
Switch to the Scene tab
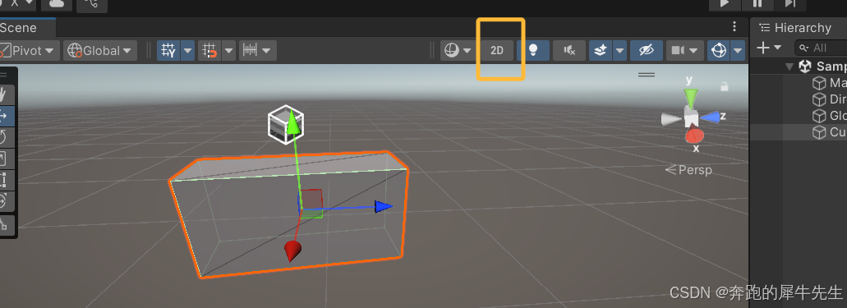[x=27, y=28]
